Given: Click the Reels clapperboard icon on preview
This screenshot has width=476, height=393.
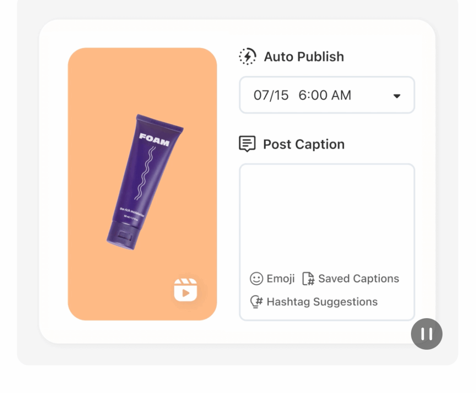Looking at the screenshot, I should (x=186, y=290).
